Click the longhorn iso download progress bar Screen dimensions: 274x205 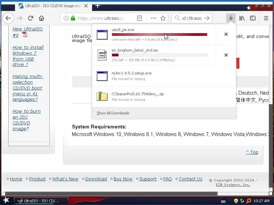click(x=160, y=55)
